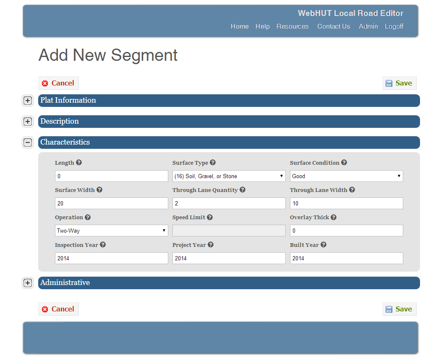441x363 pixels.
Task: Focus the Built Year field
Action: tap(347, 258)
